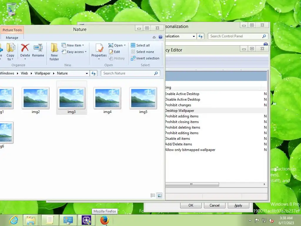
Task: Create a New folder from the ribbon
Action: click(54, 52)
